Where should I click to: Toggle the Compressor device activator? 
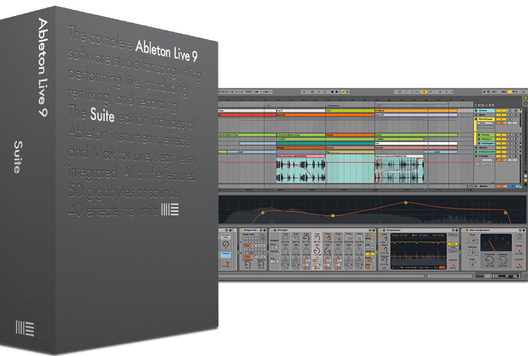[381, 230]
